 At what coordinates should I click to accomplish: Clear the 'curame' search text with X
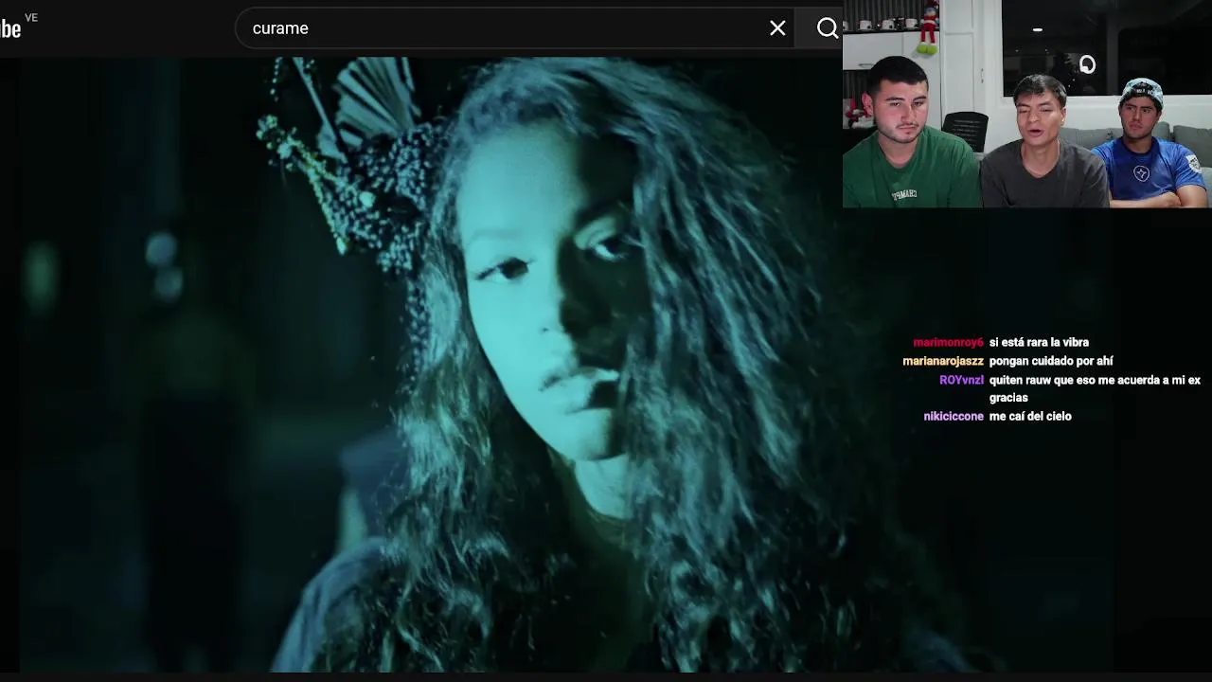pos(777,28)
